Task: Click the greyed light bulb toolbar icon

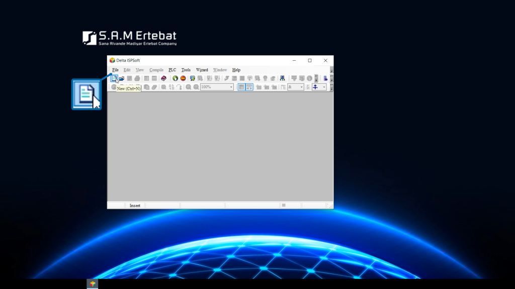Action: click(x=265, y=78)
